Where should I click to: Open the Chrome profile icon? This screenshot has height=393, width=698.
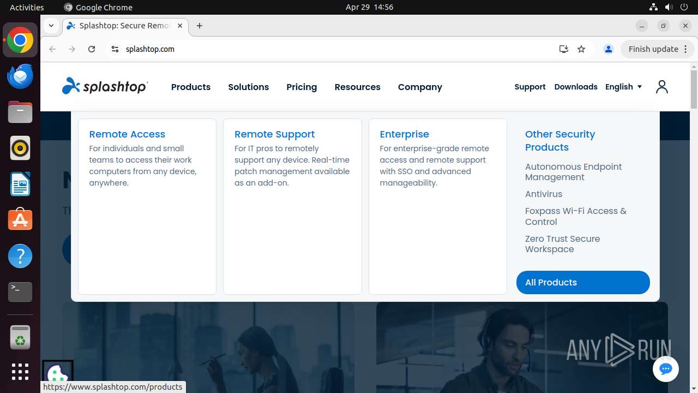pyautogui.click(x=609, y=49)
